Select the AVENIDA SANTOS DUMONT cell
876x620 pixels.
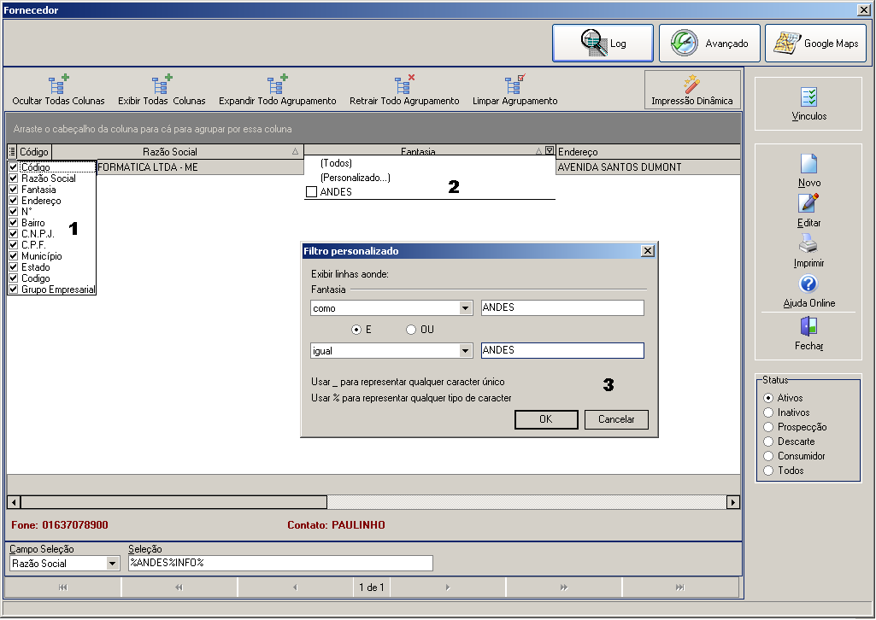pos(648,167)
